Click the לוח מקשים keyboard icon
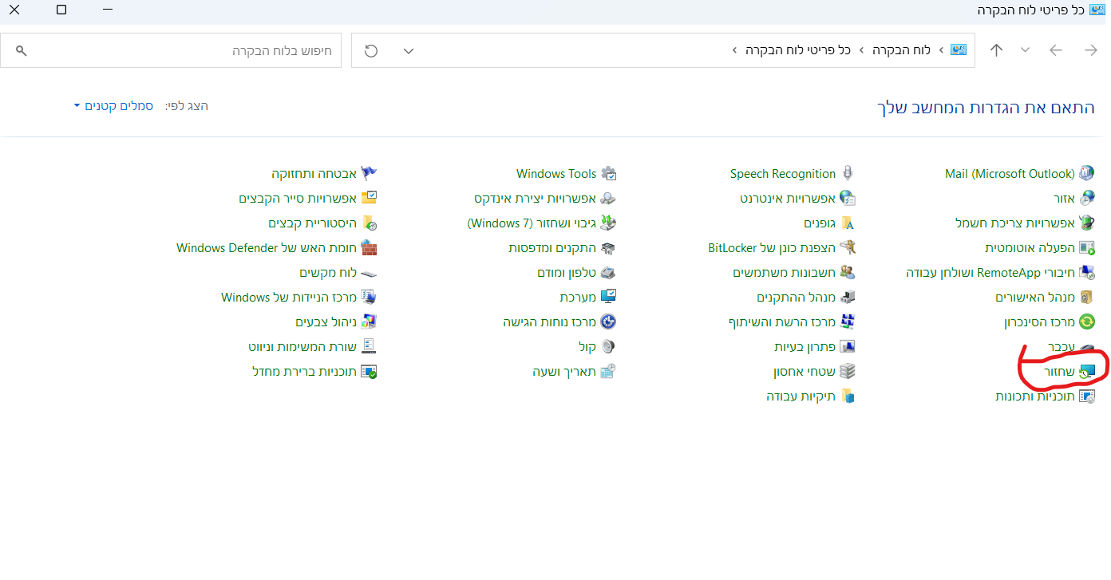 point(369,273)
